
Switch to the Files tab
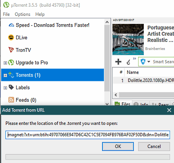click(x=123, y=103)
